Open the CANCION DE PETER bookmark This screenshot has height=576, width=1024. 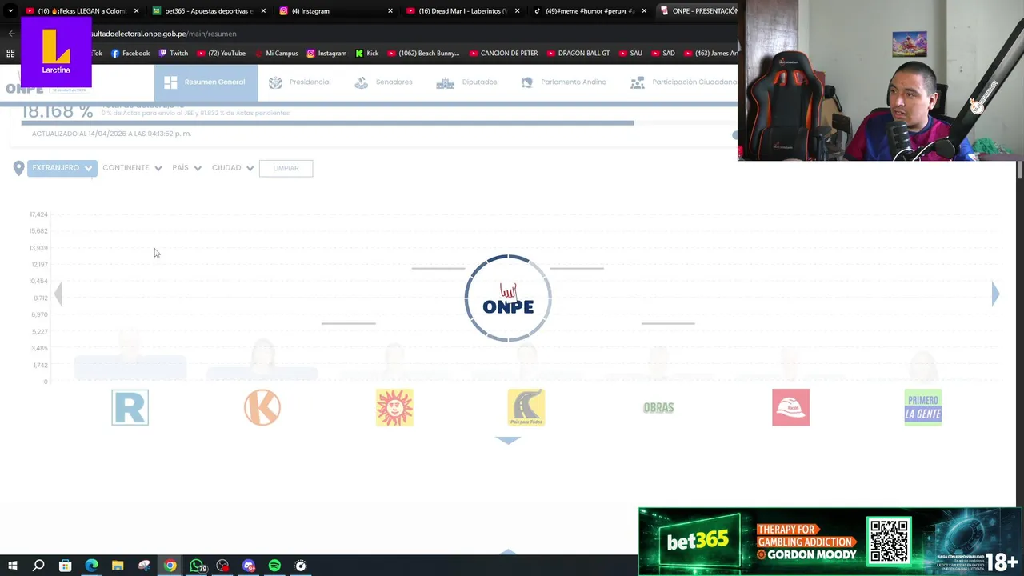coord(504,54)
